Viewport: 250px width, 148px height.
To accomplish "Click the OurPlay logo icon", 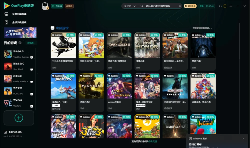I will pyautogui.click(x=6, y=5).
